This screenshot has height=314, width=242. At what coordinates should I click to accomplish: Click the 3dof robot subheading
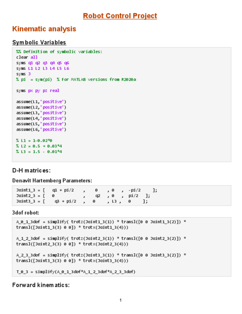coord(25,213)
